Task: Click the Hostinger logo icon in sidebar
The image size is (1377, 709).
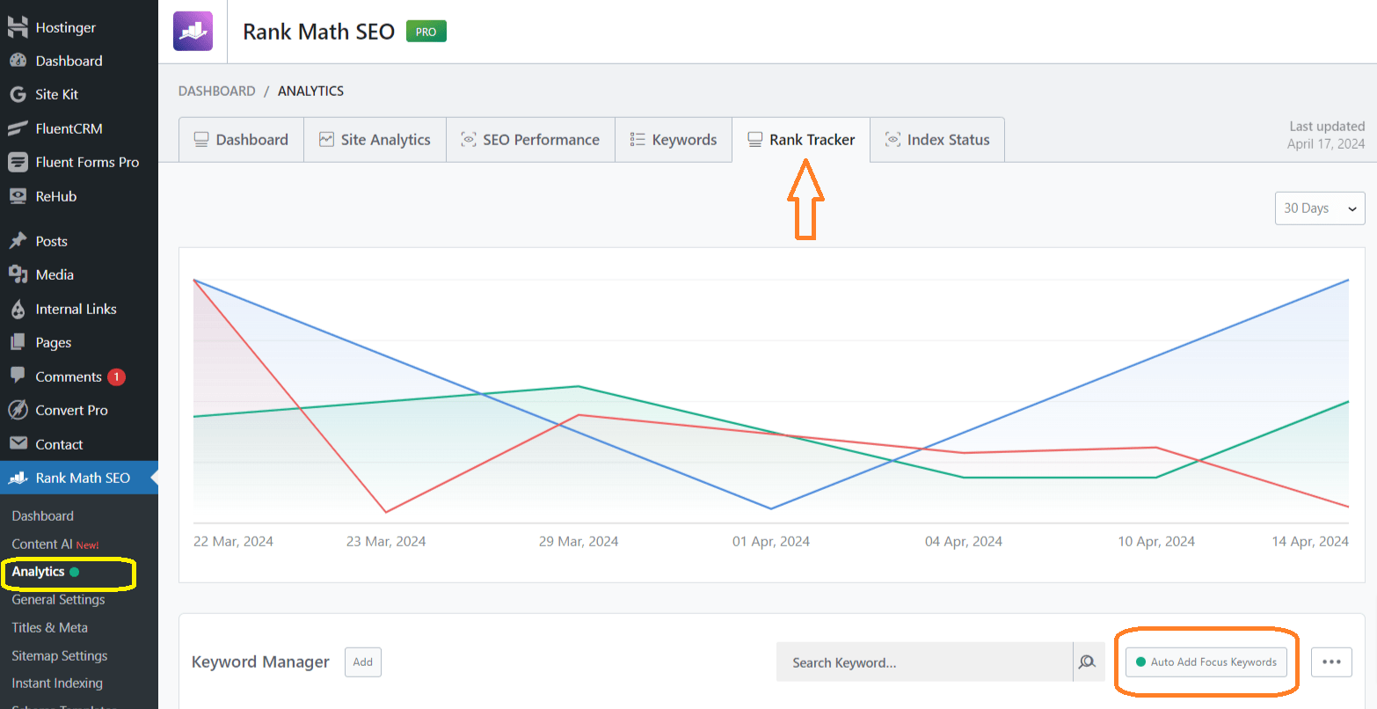Action: pyautogui.click(x=18, y=27)
